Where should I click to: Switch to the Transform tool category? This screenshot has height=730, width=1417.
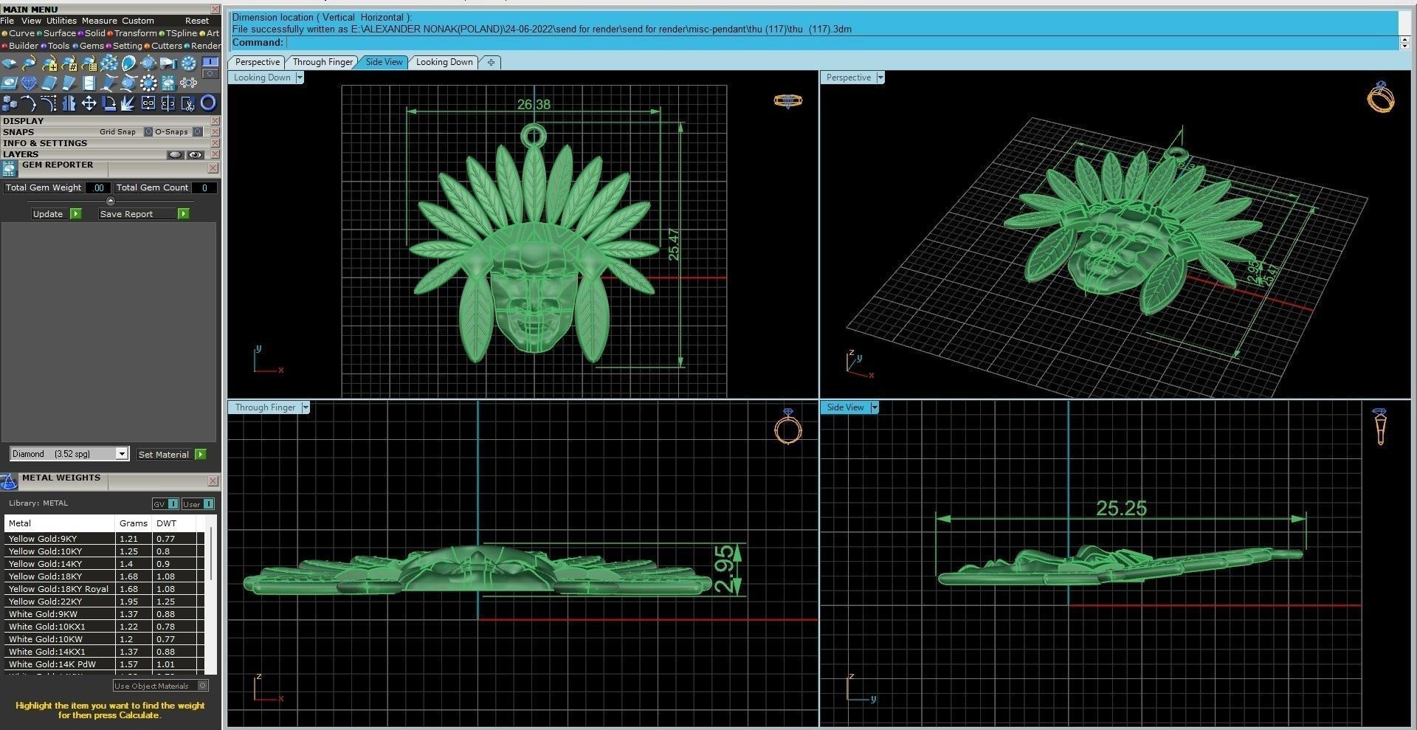point(133,33)
